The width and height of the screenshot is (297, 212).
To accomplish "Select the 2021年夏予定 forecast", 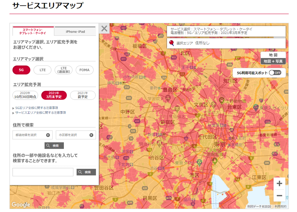I will coord(83,95).
